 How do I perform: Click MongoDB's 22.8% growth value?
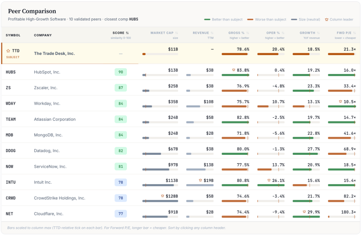(314, 133)
